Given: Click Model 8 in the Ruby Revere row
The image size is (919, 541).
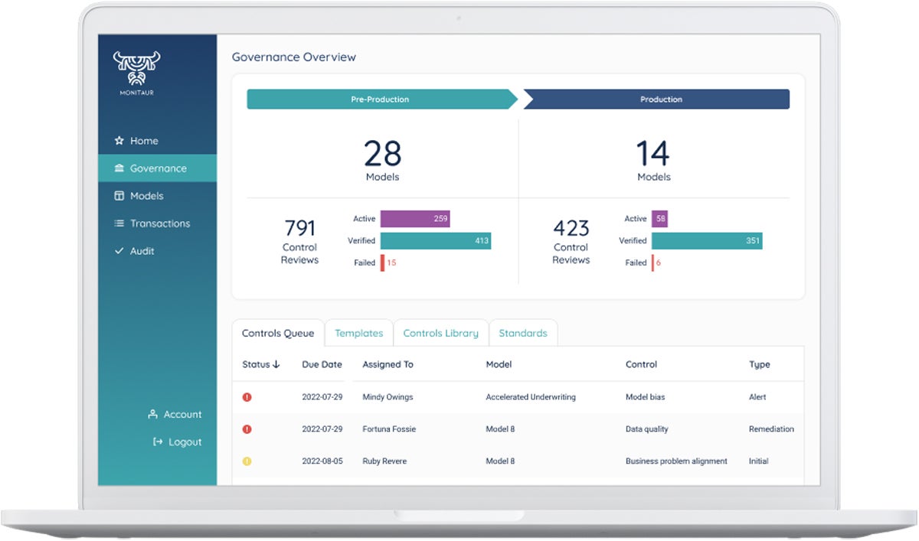Looking at the screenshot, I should click(x=500, y=461).
